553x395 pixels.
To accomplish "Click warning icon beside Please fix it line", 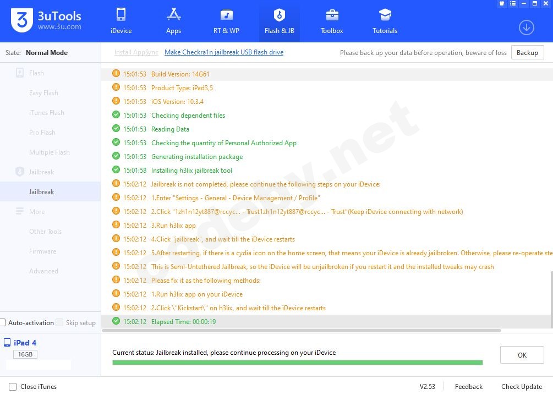I will click(116, 279).
